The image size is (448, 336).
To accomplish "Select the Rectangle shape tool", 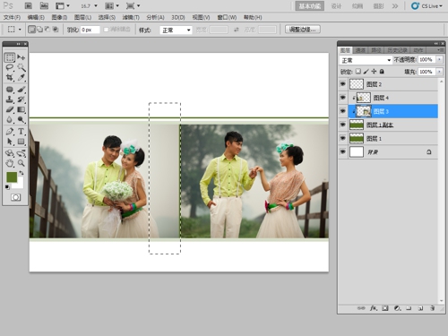I will pos(21,142).
